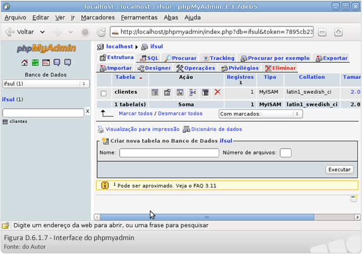Clear the table filter with X
Image resolution: width=362 pixels, height=254 pixels.
[87, 111]
